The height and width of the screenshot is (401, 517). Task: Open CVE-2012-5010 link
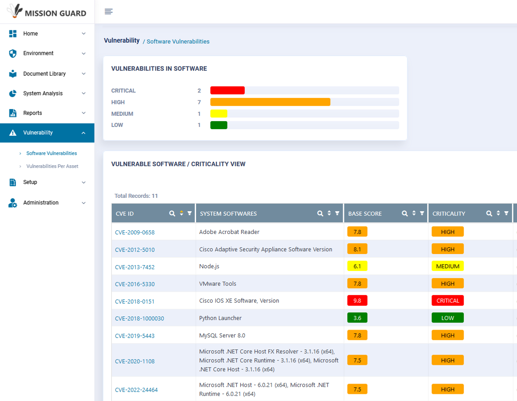point(135,250)
